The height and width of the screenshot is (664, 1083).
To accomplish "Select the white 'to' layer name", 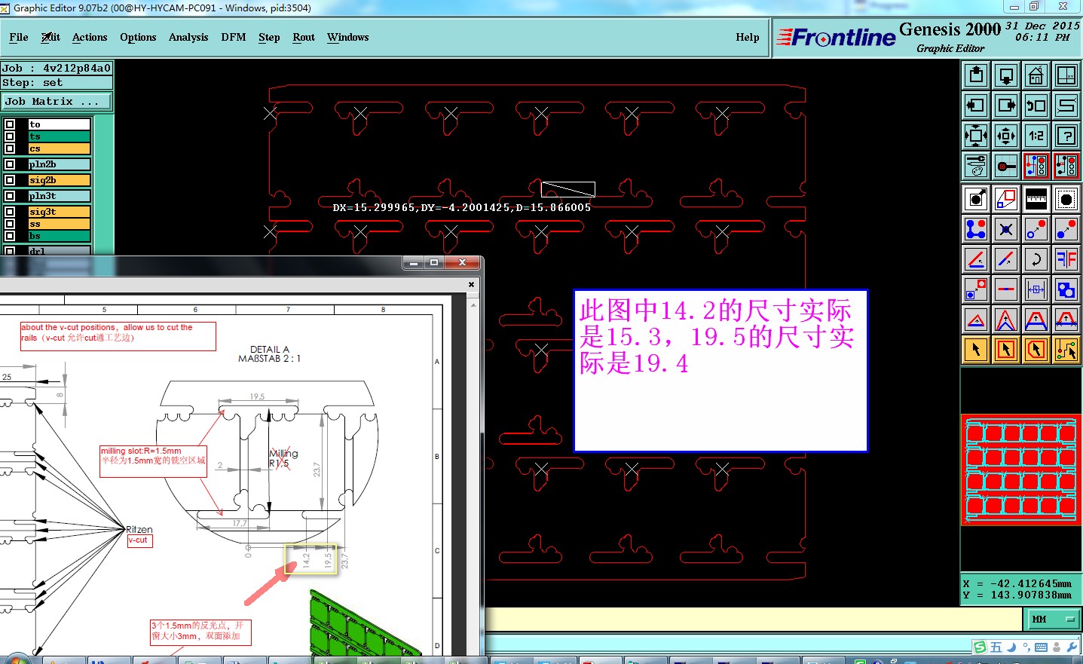I will click(x=60, y=124).
